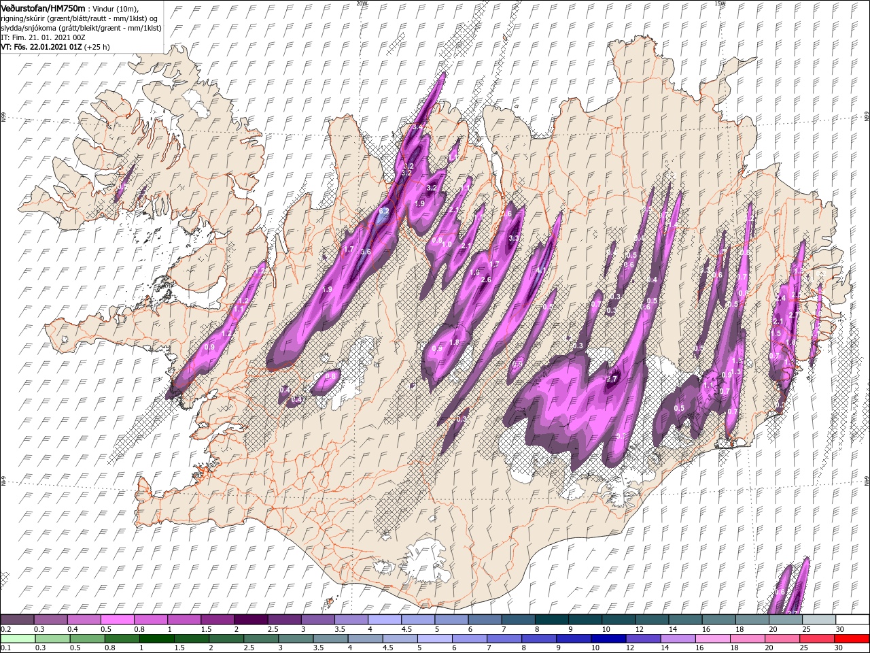
Task: Click the 6 swatch in the lower rain legend row
Action: pyautogui.click(x=470, y=639)
